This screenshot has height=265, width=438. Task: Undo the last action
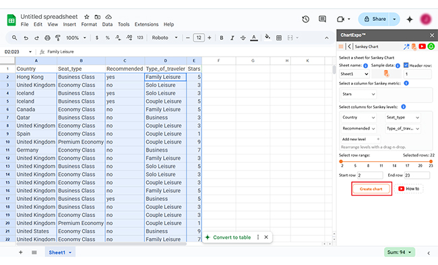tap(26, 38)
